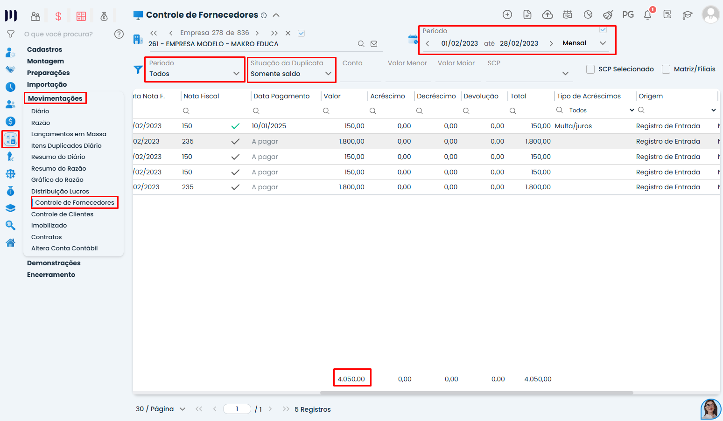723x421 pixels.
Task: Click the PG icon in top toolbar
Action: click(628, 15)
